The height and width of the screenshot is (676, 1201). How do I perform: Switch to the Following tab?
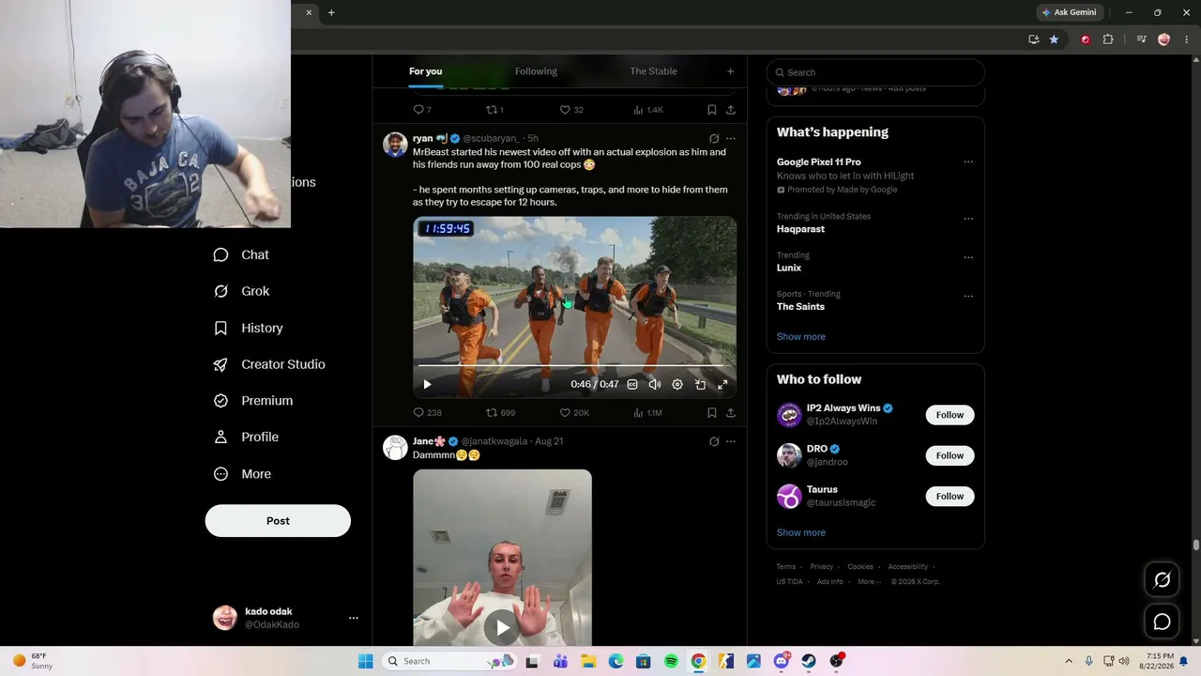[x=536, y=71]
